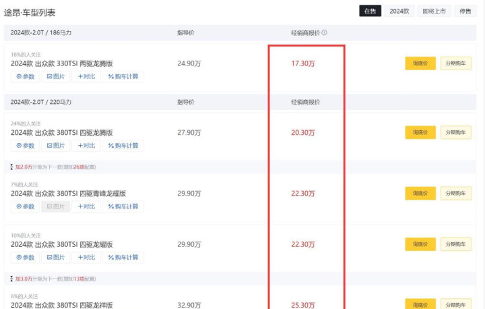Click dealer price 17.30万
The width and height of the screenshot is (485, 309).
click(x=303, y=63)
